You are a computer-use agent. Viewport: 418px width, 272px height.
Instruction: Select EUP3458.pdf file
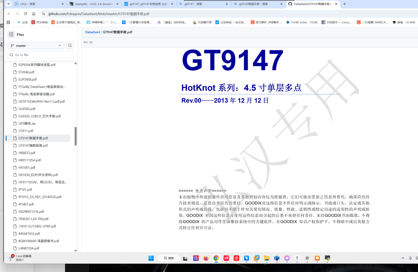pyautogui.click(x=27, y=79)
